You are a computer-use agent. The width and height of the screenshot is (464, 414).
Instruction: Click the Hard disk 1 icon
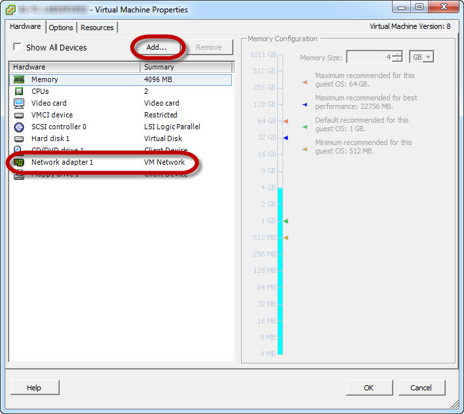point(19,138)
